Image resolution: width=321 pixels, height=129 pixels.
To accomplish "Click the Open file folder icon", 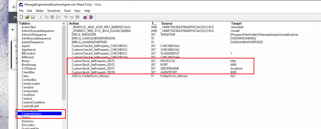I will click(x=27, y=17).
